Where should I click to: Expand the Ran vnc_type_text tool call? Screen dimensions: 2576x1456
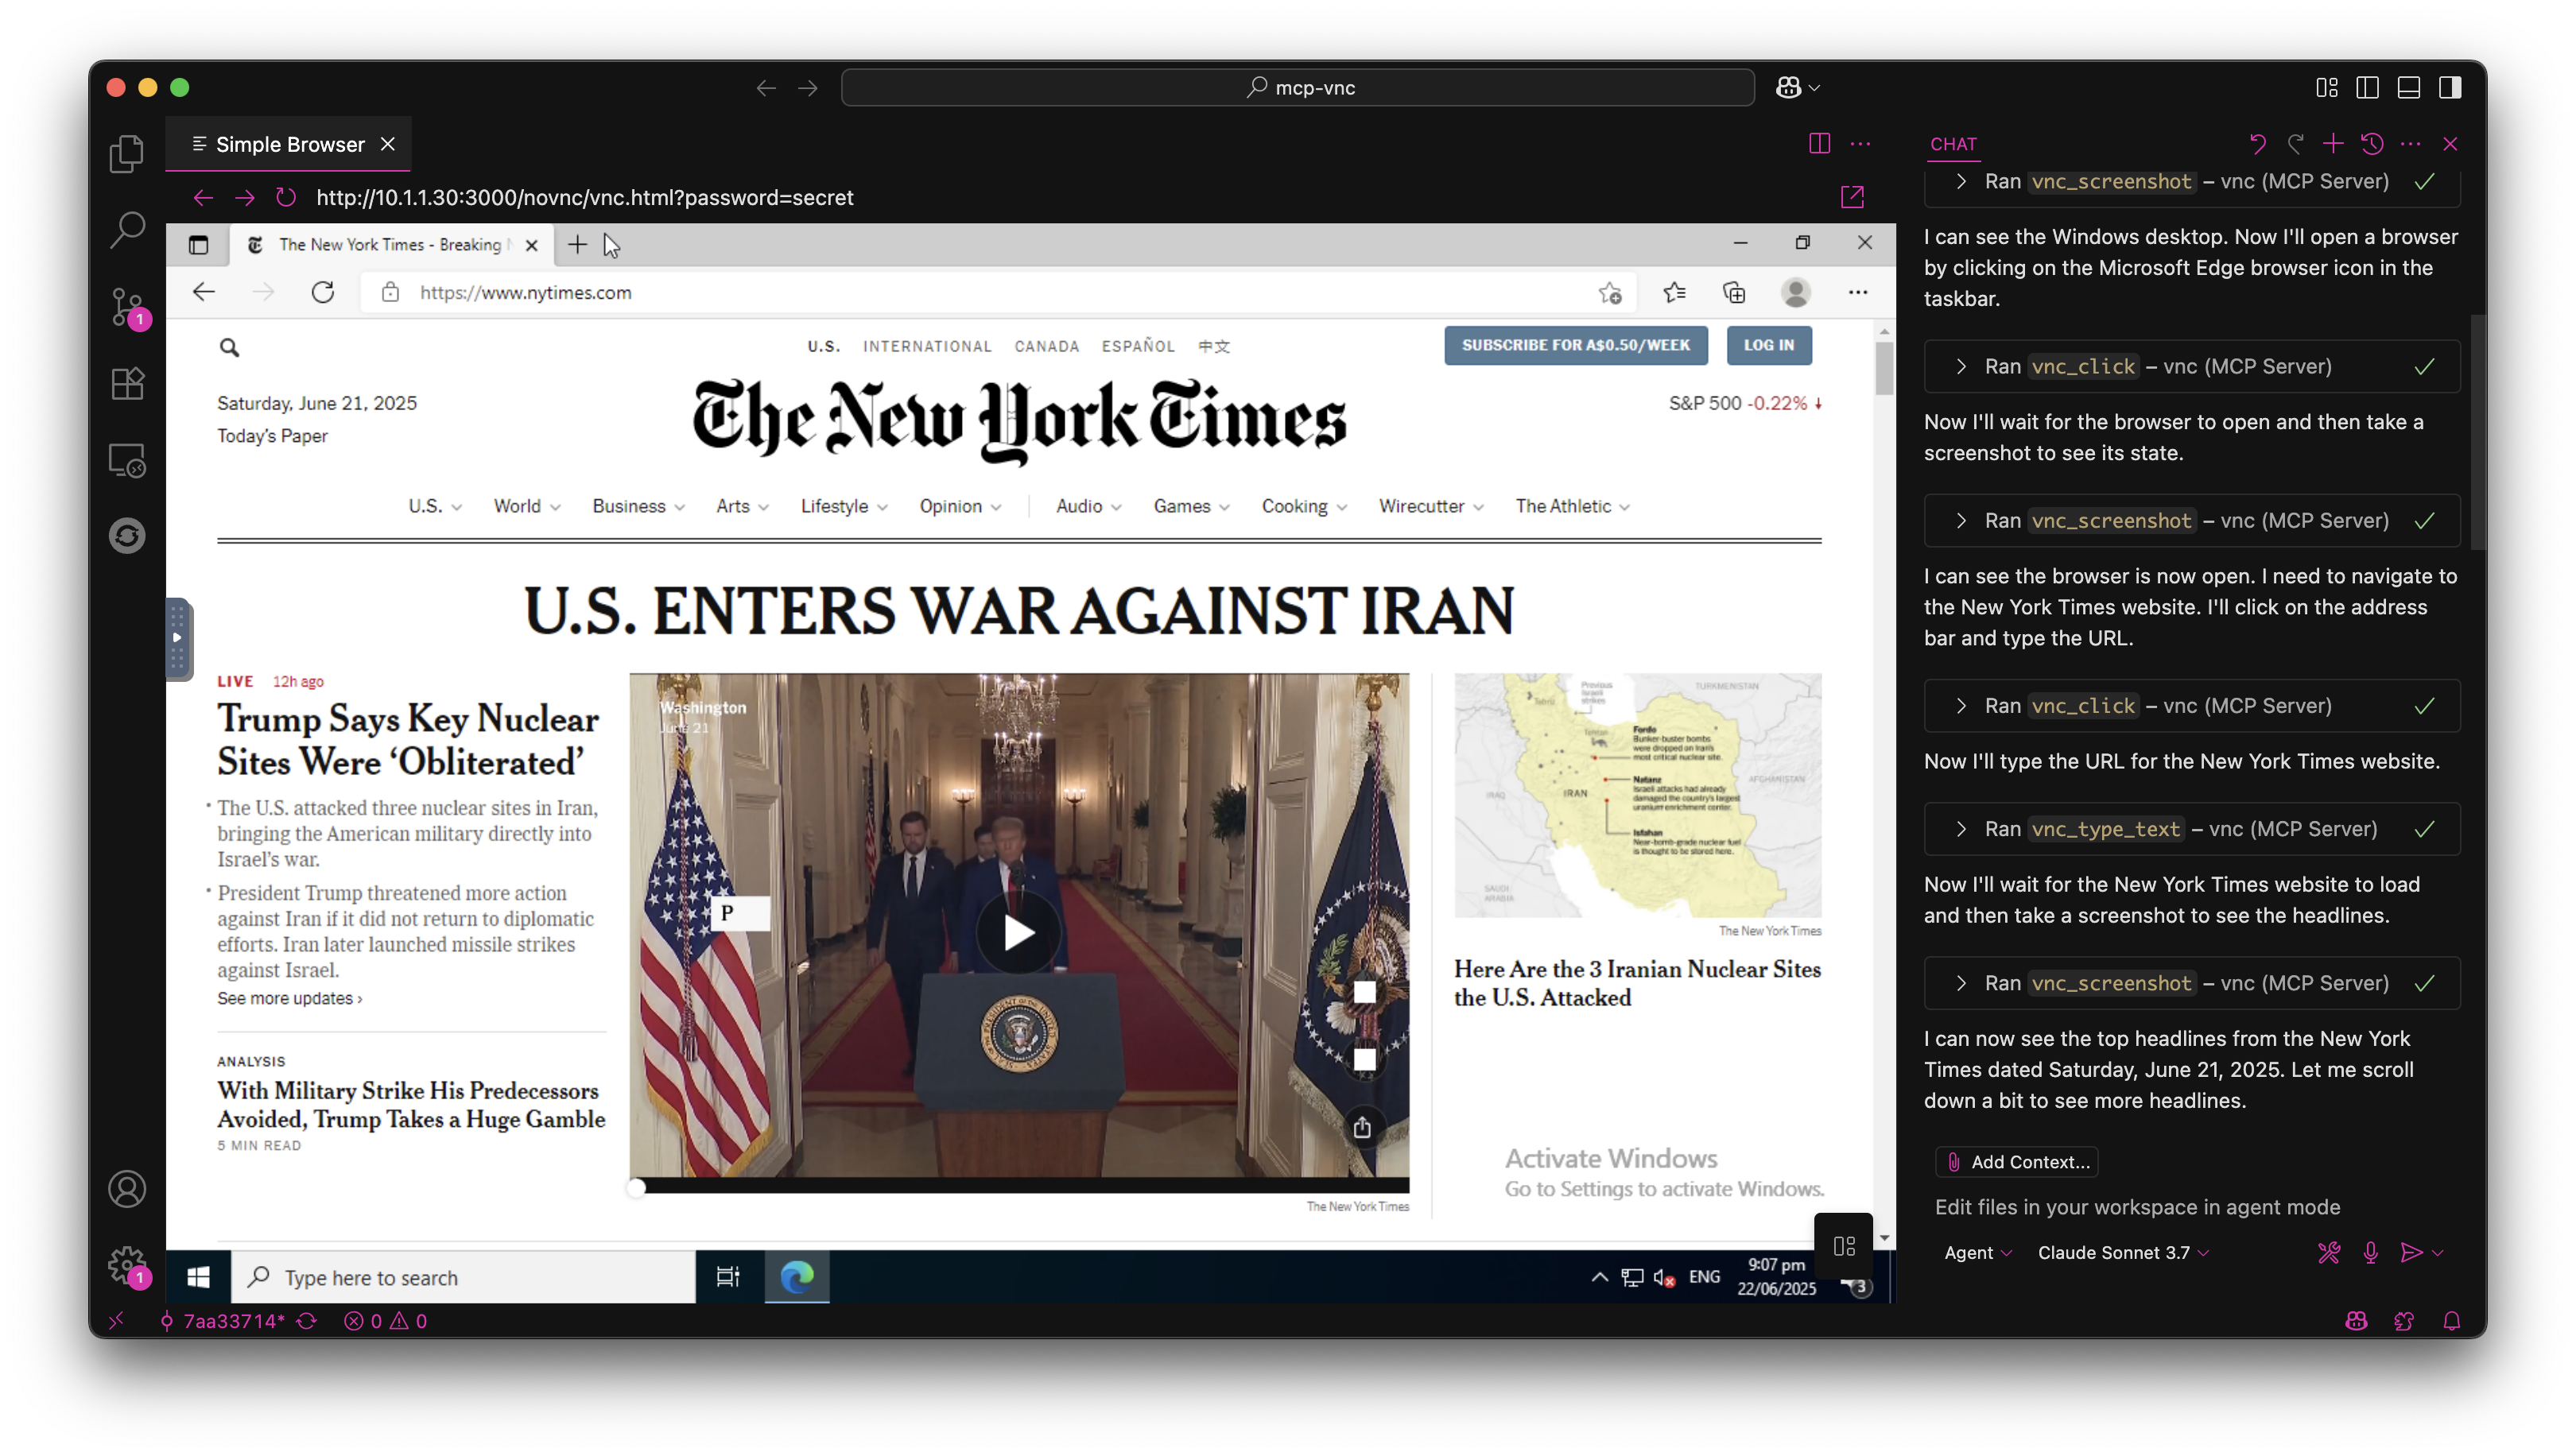(1960, 828)
